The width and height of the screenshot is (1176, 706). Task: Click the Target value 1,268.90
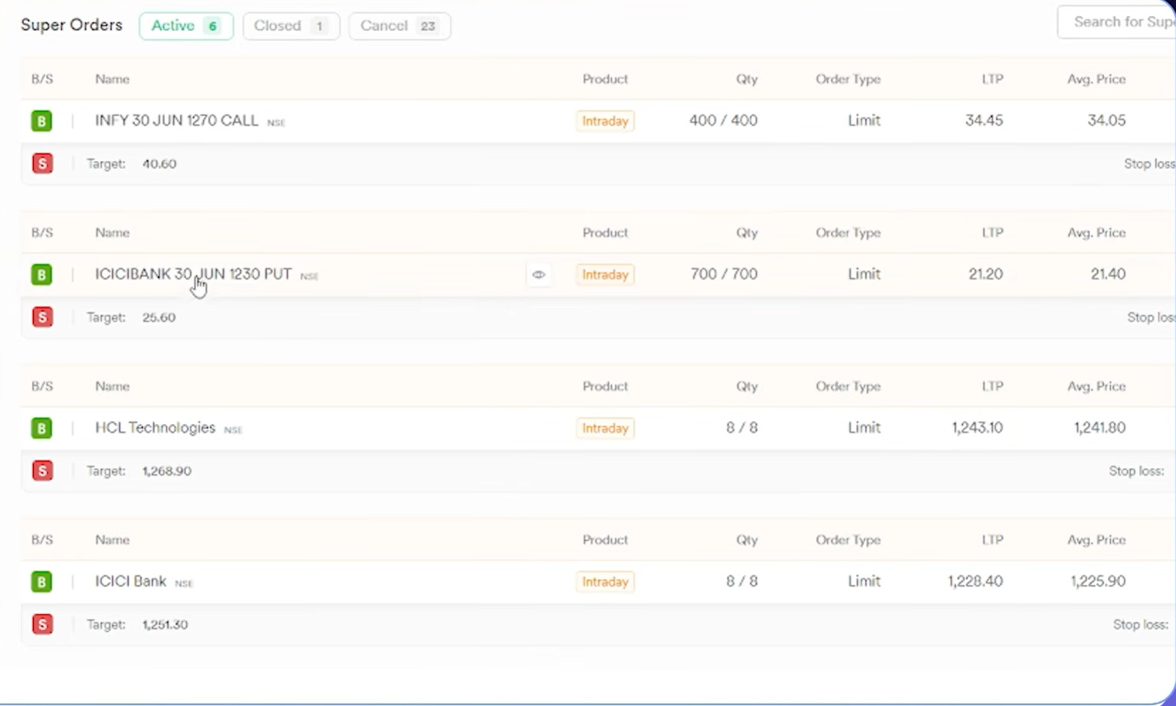tap(167, 472)
